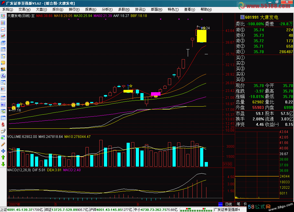
Task: Click the MA60:21.39 indicator label
Action: (102, 16)
